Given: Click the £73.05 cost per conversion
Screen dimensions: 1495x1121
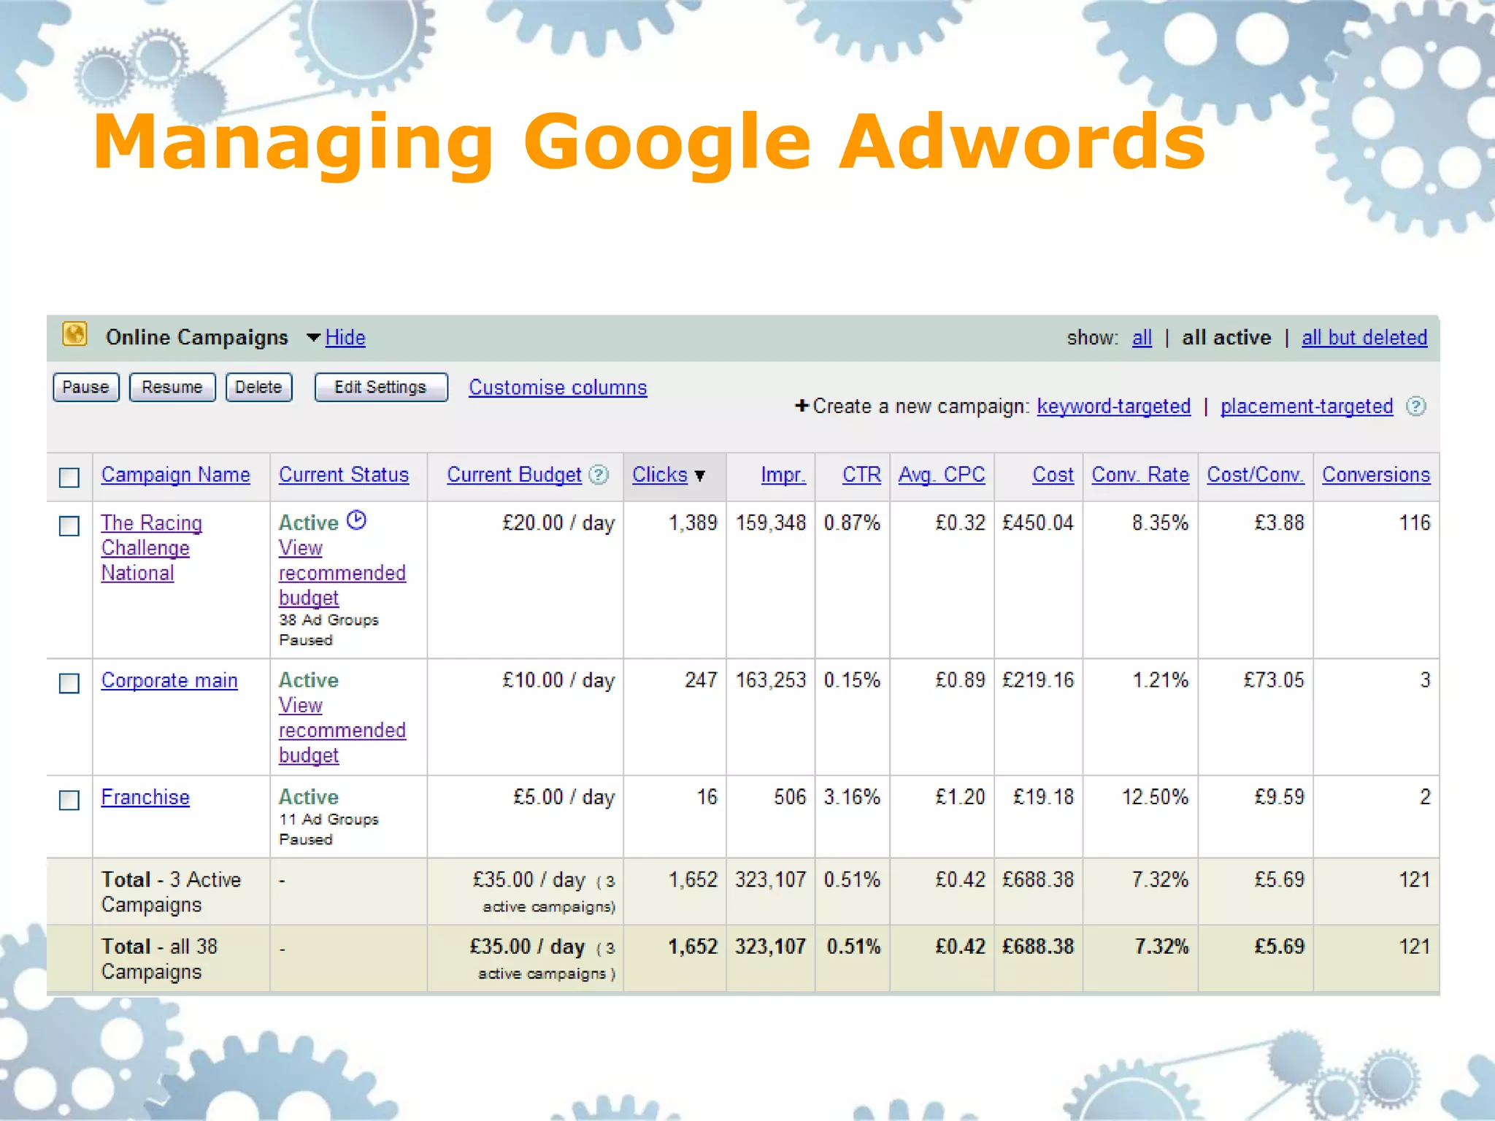Looking at the screenshot, I should 1274,681.
